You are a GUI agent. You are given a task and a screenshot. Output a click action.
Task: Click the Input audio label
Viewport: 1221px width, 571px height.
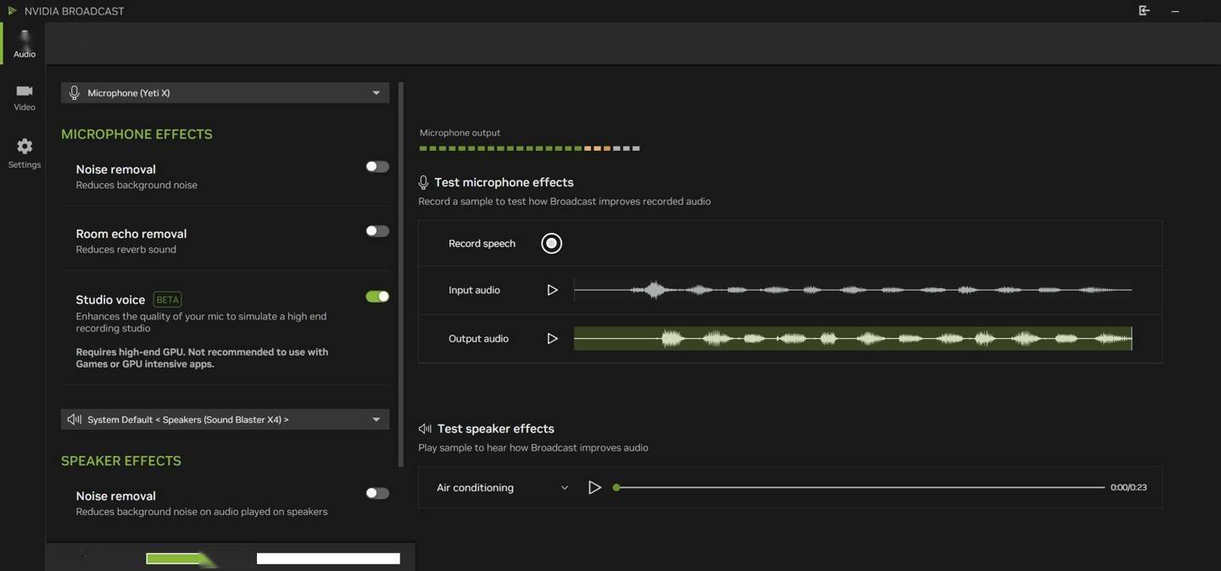[474, 290]
